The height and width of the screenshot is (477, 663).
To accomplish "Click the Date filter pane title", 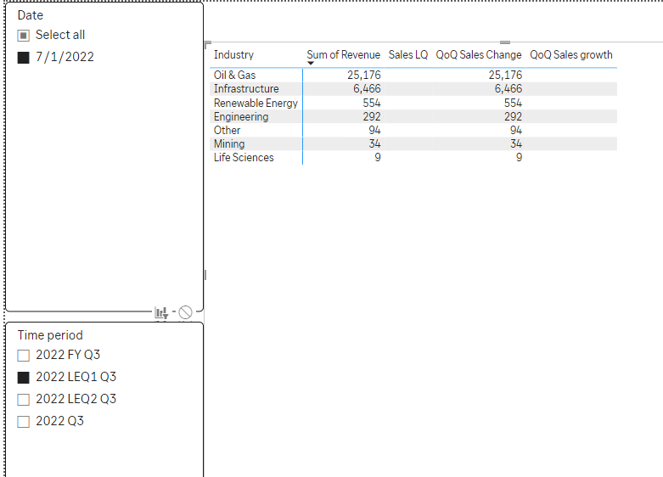I will [31, 15].
